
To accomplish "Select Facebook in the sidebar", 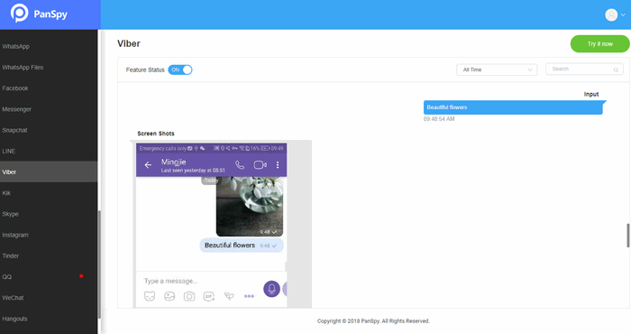I will pyautogui.click(x=49, y=88).
